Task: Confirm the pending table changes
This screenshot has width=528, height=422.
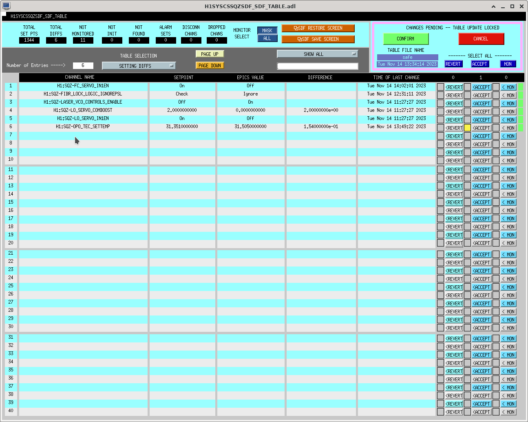Action: coord(406,39)
